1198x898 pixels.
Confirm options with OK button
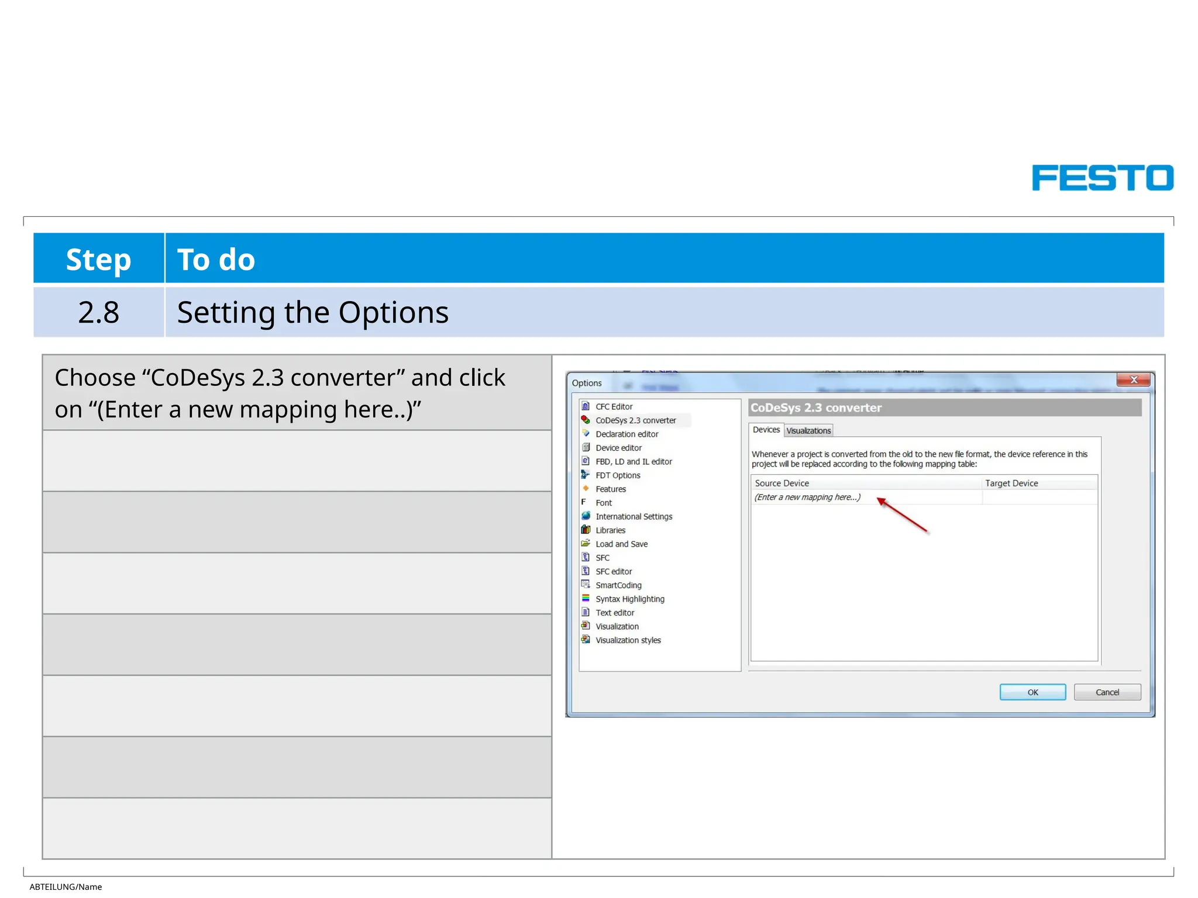(1032, 692)
